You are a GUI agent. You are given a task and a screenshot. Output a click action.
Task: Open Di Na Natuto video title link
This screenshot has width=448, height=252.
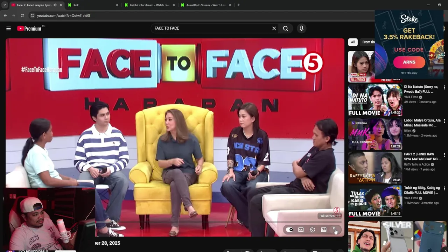(421, 89)
